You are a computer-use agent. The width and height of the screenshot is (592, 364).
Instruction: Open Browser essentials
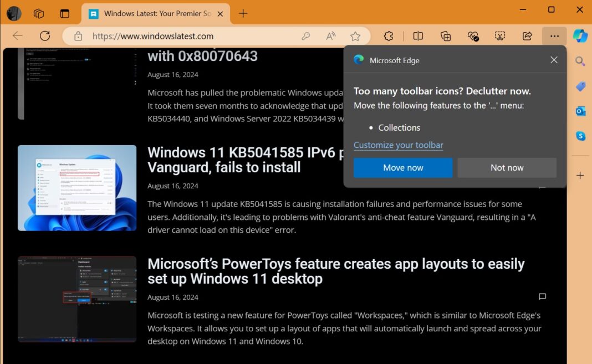[473, 35]
